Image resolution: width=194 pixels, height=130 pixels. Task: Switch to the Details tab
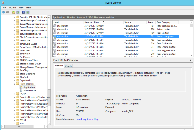[x=68, y=66]
